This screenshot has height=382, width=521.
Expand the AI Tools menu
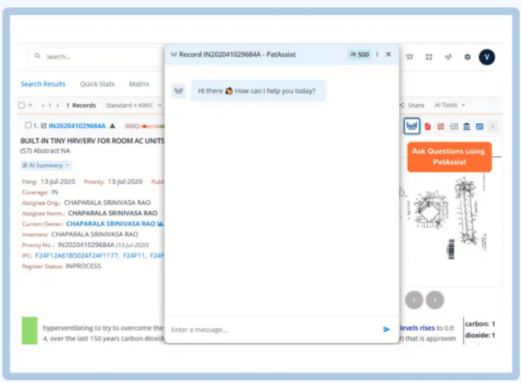coord(450,105)
